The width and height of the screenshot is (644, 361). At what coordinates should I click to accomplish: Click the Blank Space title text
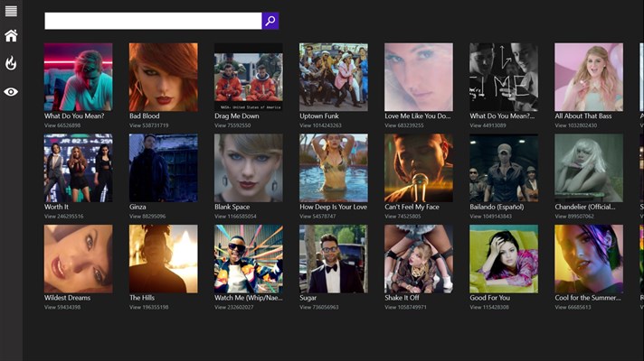pyautogui.click(x=232, y=207)
